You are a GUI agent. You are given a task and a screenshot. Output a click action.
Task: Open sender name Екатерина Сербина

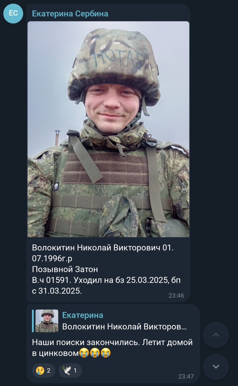[x=70, y=14]
